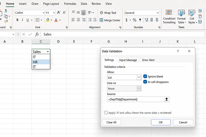Open the Font name dropdown
Image resolution: width=206 pixels, height=137 pixels.
click(44, 13)
